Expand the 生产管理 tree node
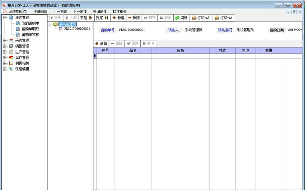Viewport: 305px width, 190px height. tap(5, 52)
